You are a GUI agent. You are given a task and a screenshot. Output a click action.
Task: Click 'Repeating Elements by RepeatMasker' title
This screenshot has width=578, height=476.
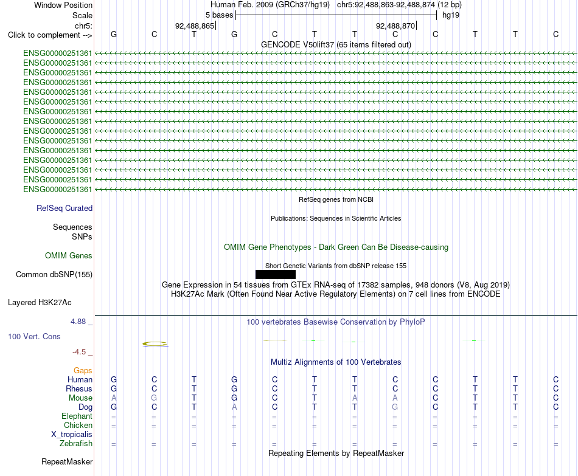coord(336,453)
